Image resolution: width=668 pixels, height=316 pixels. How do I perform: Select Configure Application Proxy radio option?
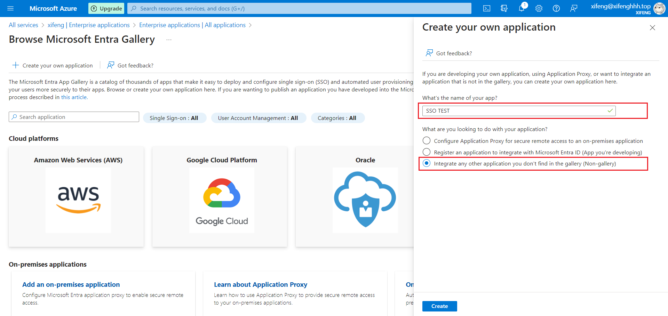point(427,140)
